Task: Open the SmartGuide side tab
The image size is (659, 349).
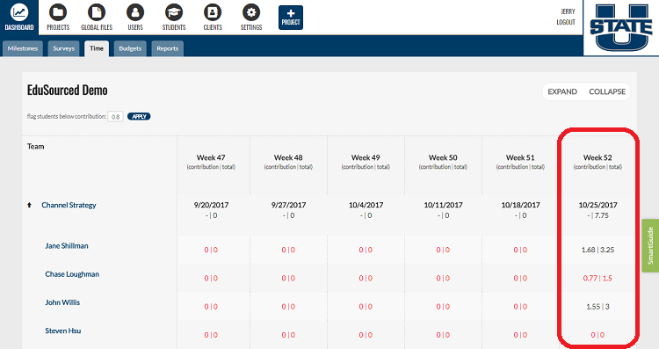Action: pos(650,245)
